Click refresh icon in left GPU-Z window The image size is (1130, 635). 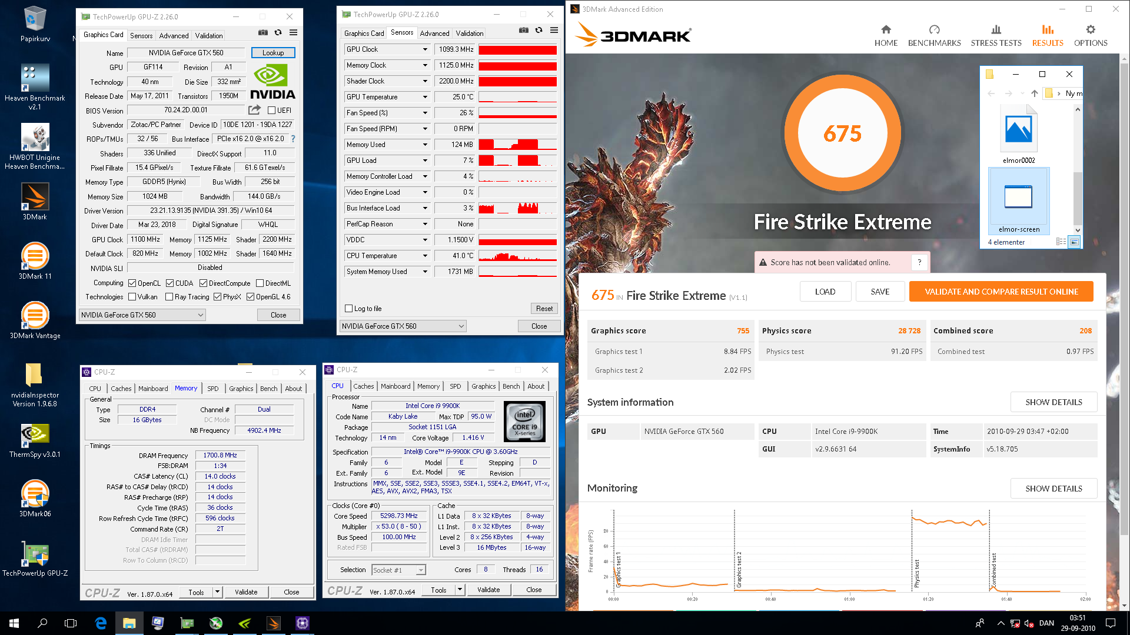(x=278, y=33)
